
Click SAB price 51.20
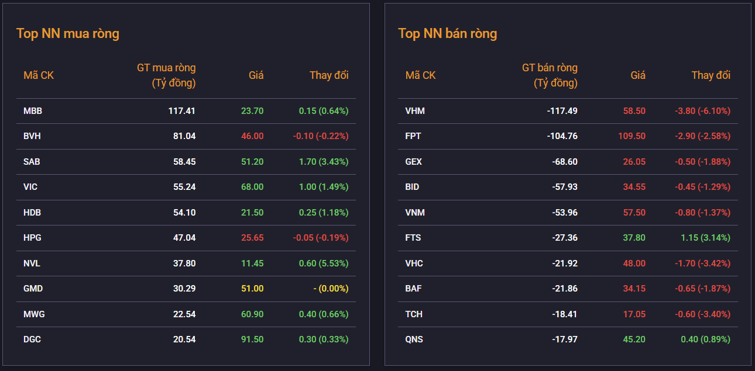pyautogui.click(x=252, y=161)
